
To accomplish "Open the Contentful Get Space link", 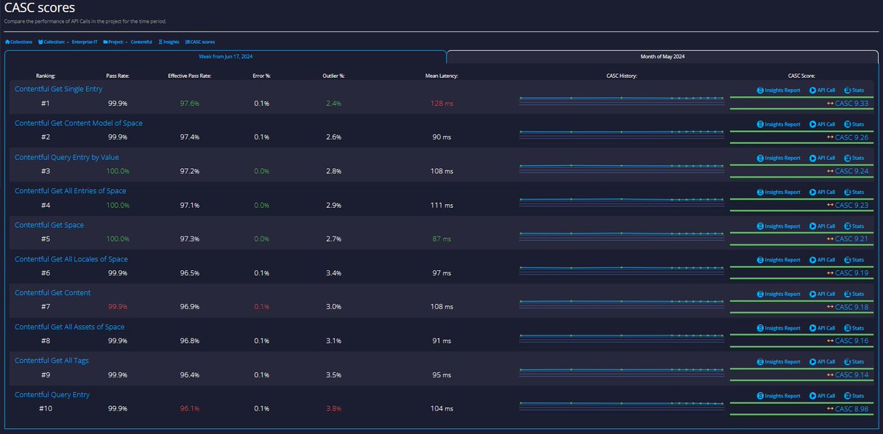I will [x=49, y=225].
